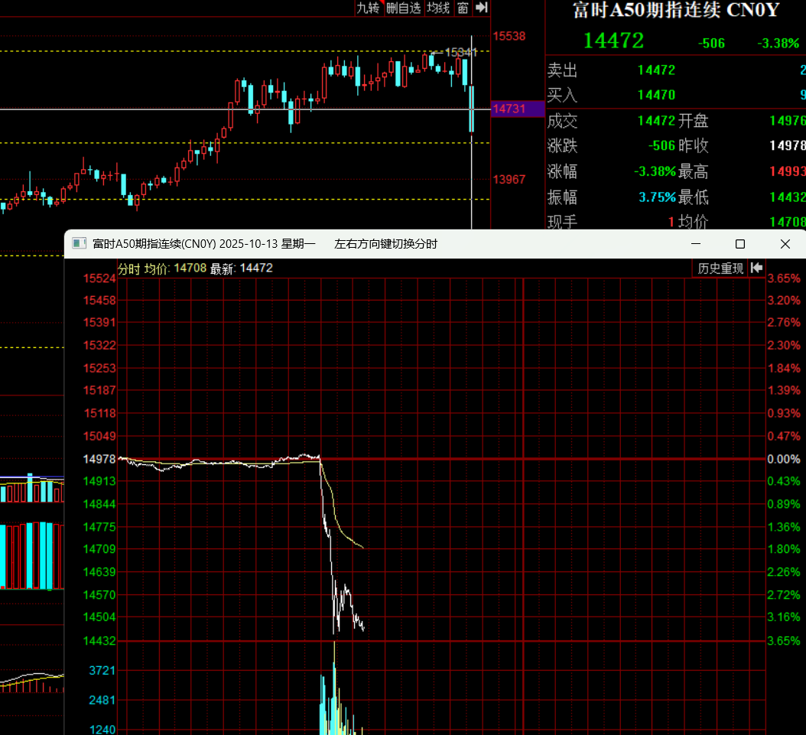Click the popup window's title bar app icon
806x735 pixels.
(79, 244)
